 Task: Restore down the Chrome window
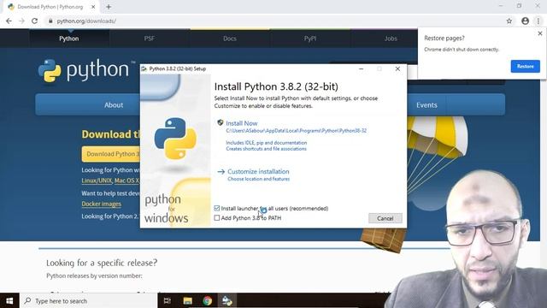519,6
